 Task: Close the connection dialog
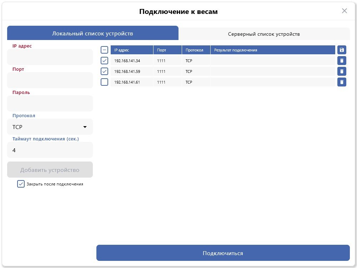(x=344, y=11)
